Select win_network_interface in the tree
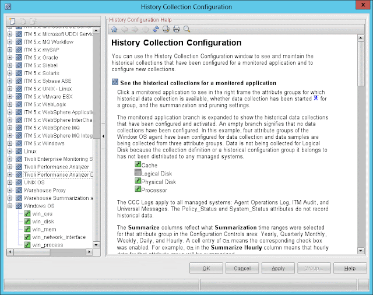The height and width of the screenshot is (295, 373). tap(59, 237)
